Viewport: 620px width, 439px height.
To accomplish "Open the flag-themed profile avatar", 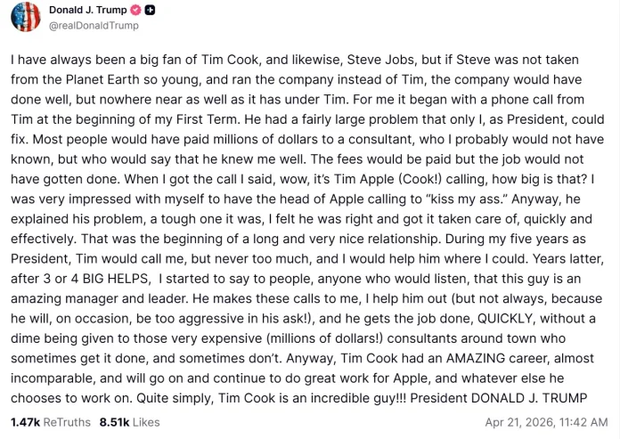I will (x=26, y=17).
